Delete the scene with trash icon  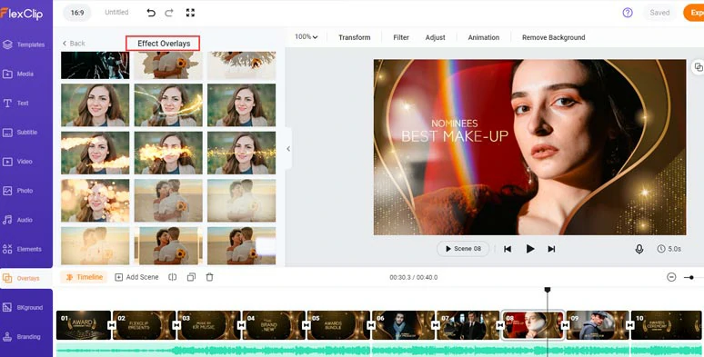coord(210,277)
